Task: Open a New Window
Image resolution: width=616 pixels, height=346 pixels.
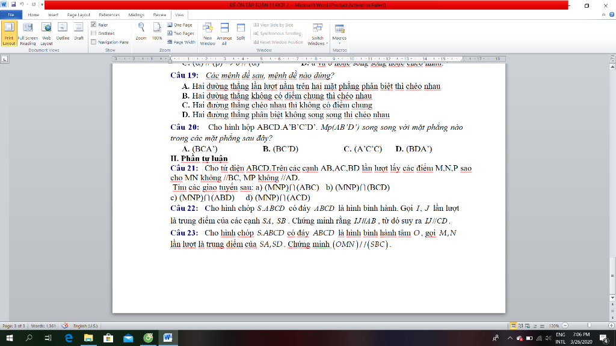Action: pyautogui.click(x=208, y=34)
